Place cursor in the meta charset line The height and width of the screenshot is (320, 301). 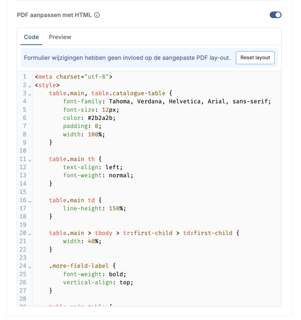74,77
